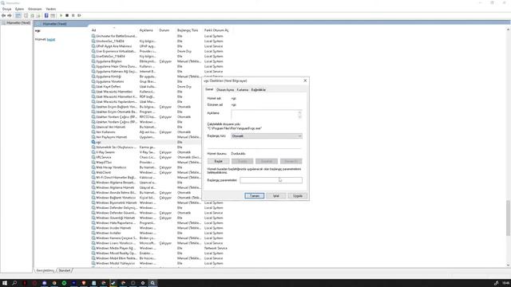Open Properties from the toolbar icon

[26, 15]
